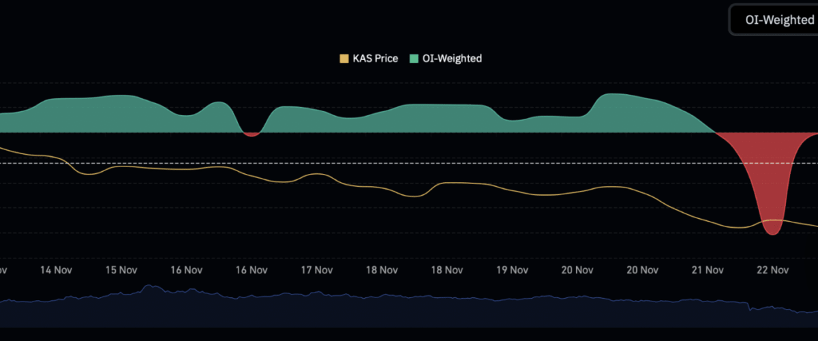Screen dimensions: 818x341
Task: Select the 22 Nov date label
Action: (771, 270)
